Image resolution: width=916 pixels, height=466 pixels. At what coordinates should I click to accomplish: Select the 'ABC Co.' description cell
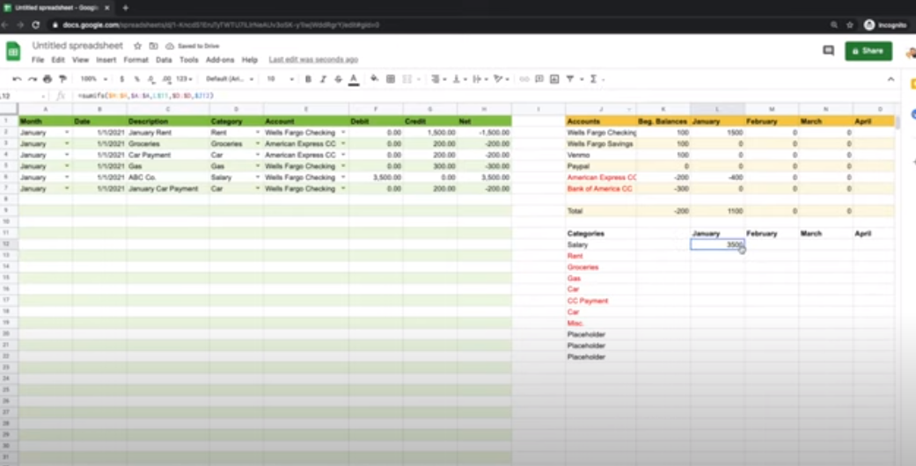[x=168, y=178]
